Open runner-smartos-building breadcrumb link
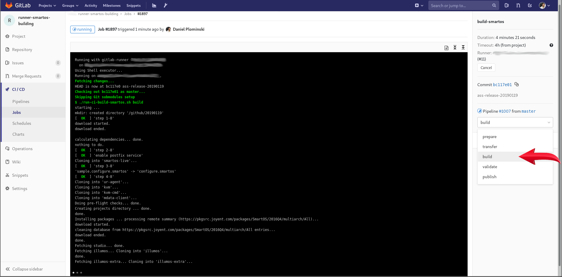 [x=98, y=14]
